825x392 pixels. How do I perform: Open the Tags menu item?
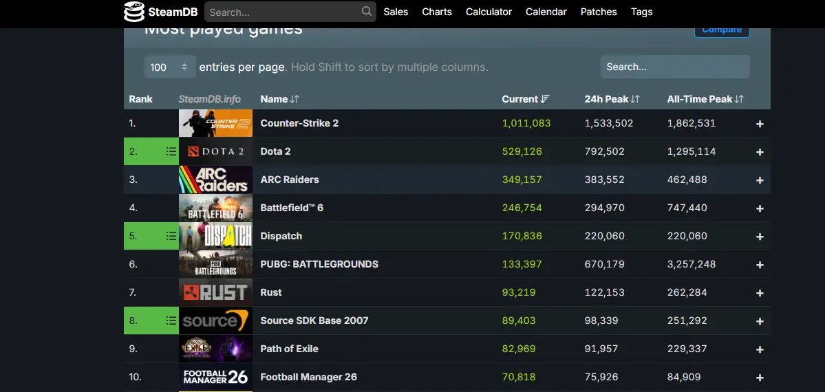pyautogui.click(x=642, y=12)
